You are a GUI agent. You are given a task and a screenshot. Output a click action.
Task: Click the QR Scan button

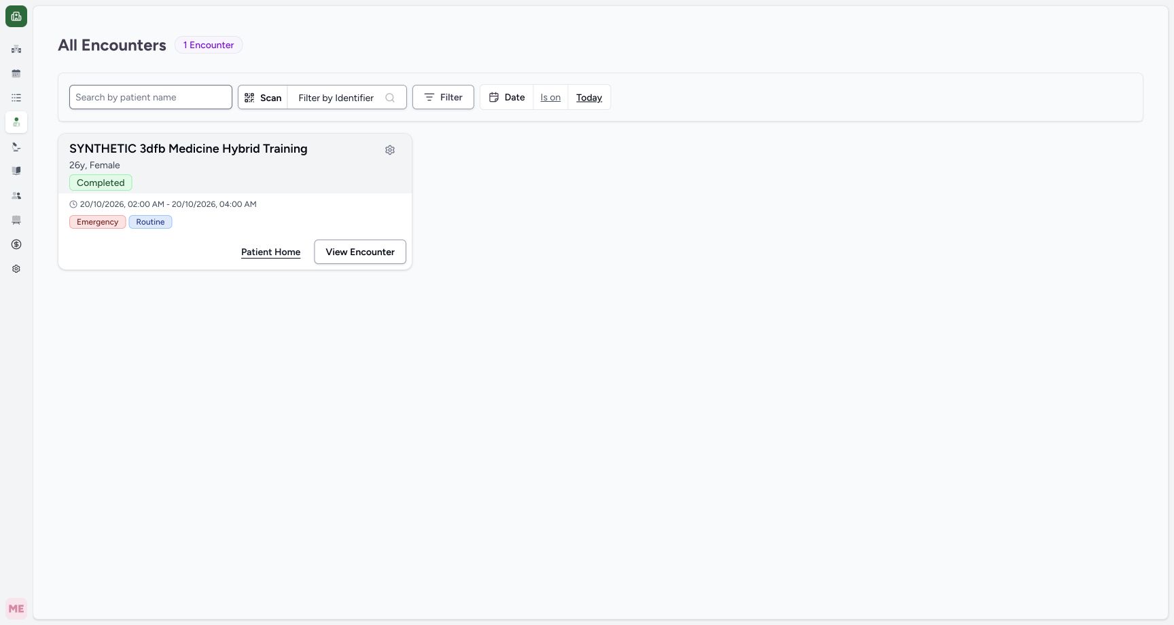click(263, 98)
